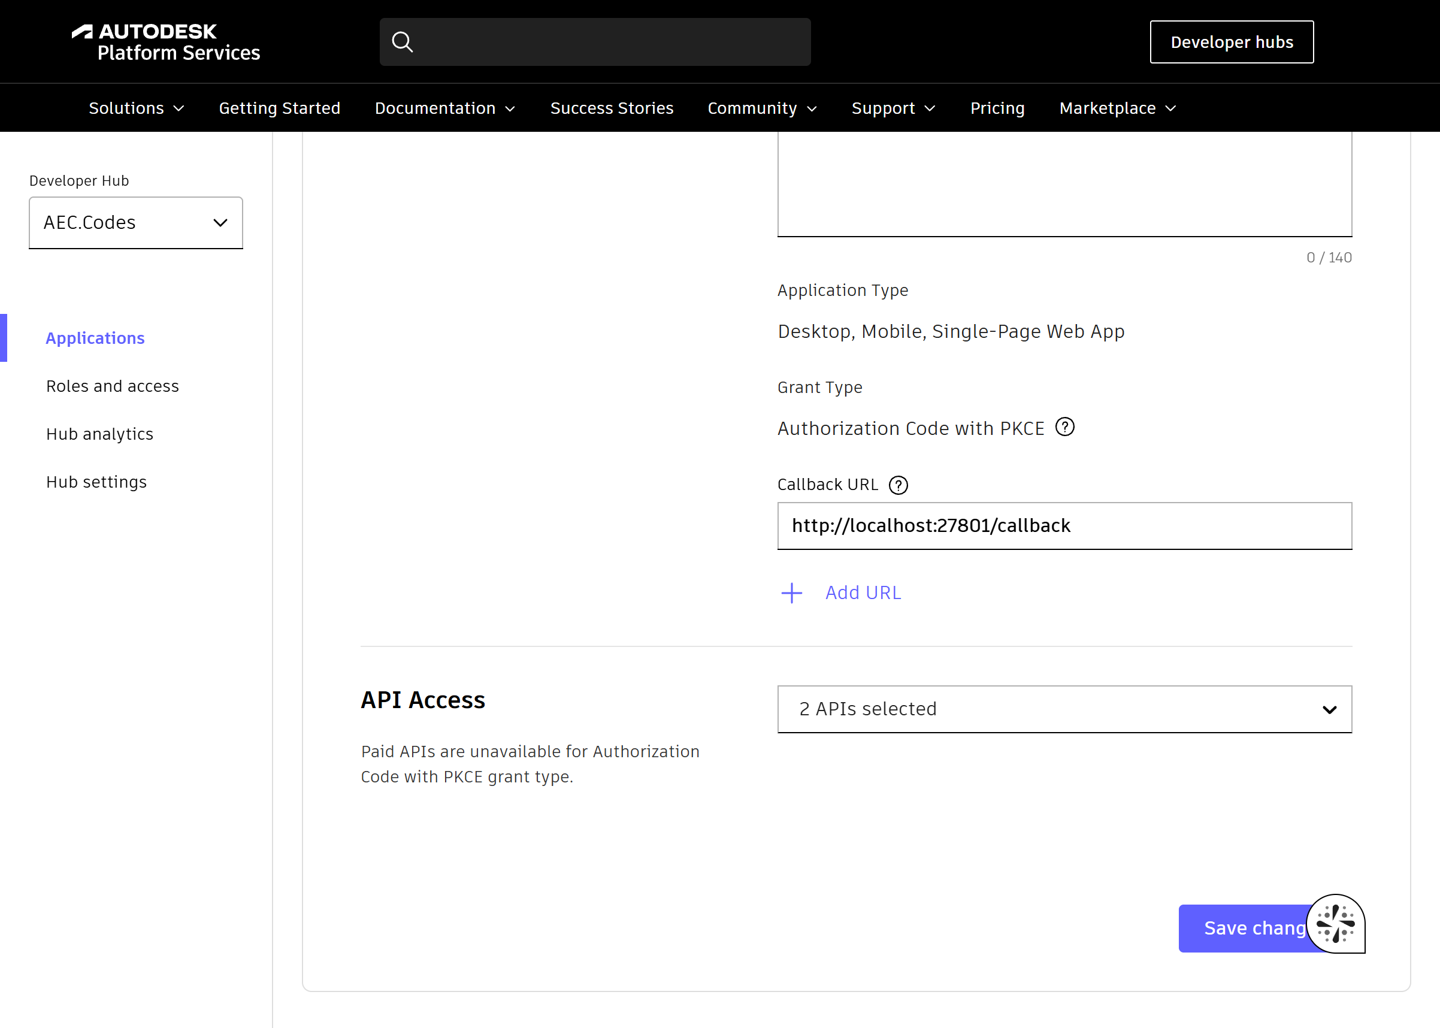Click the Callback URL help question icon

(898, 485)
